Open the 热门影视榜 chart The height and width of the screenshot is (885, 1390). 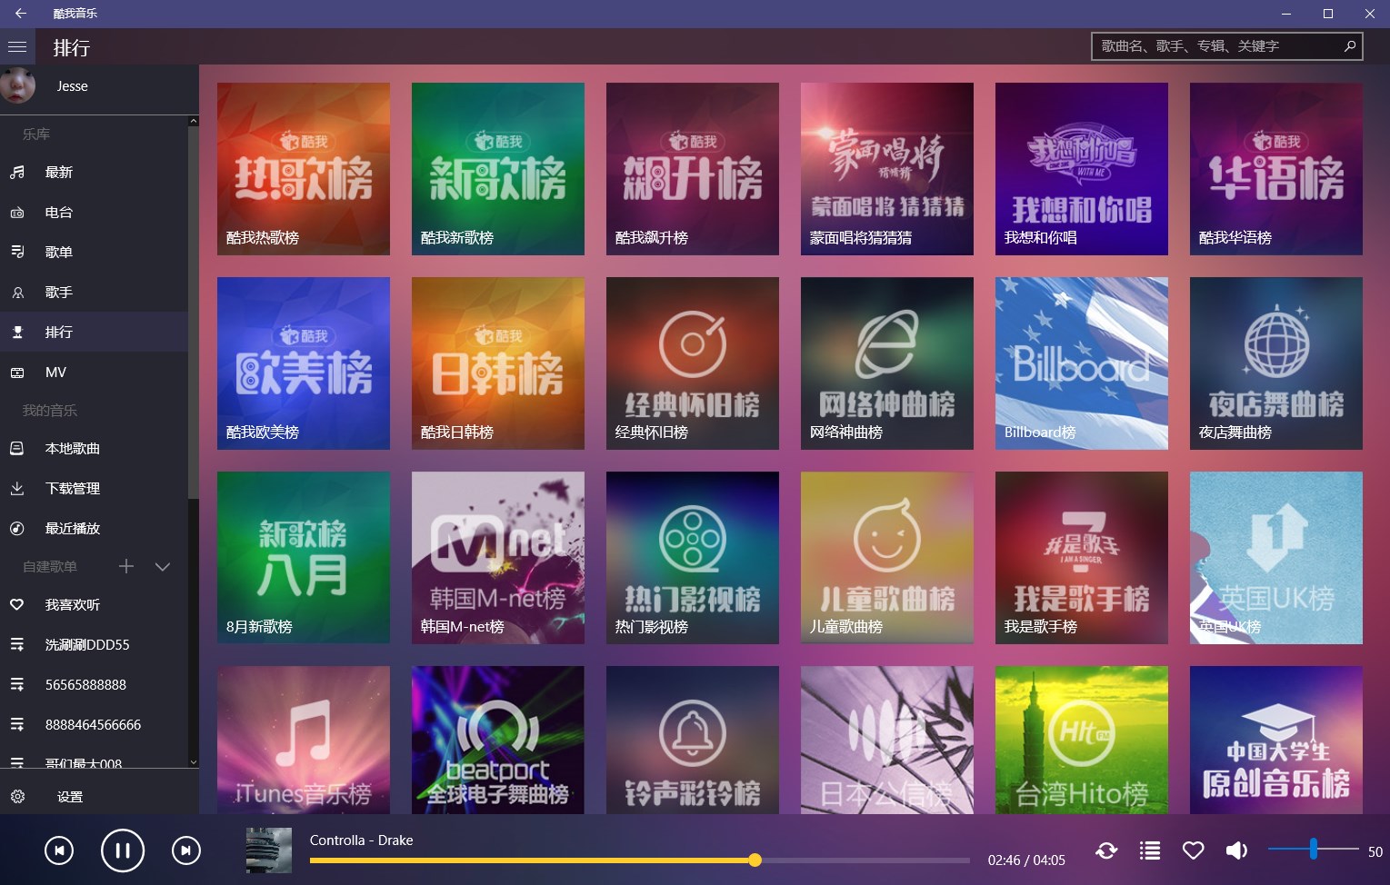tap(693, 558)
